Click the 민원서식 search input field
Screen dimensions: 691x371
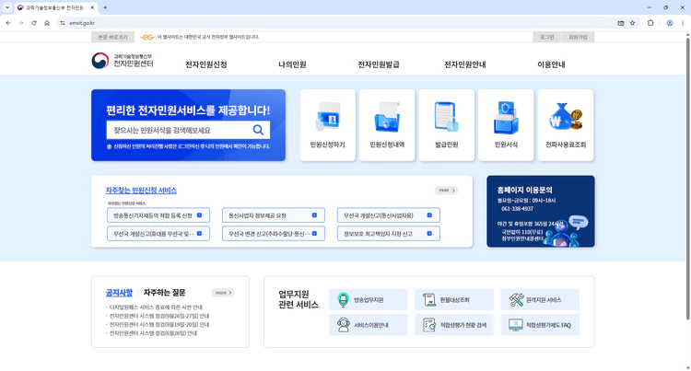click(x=178, y=131)
